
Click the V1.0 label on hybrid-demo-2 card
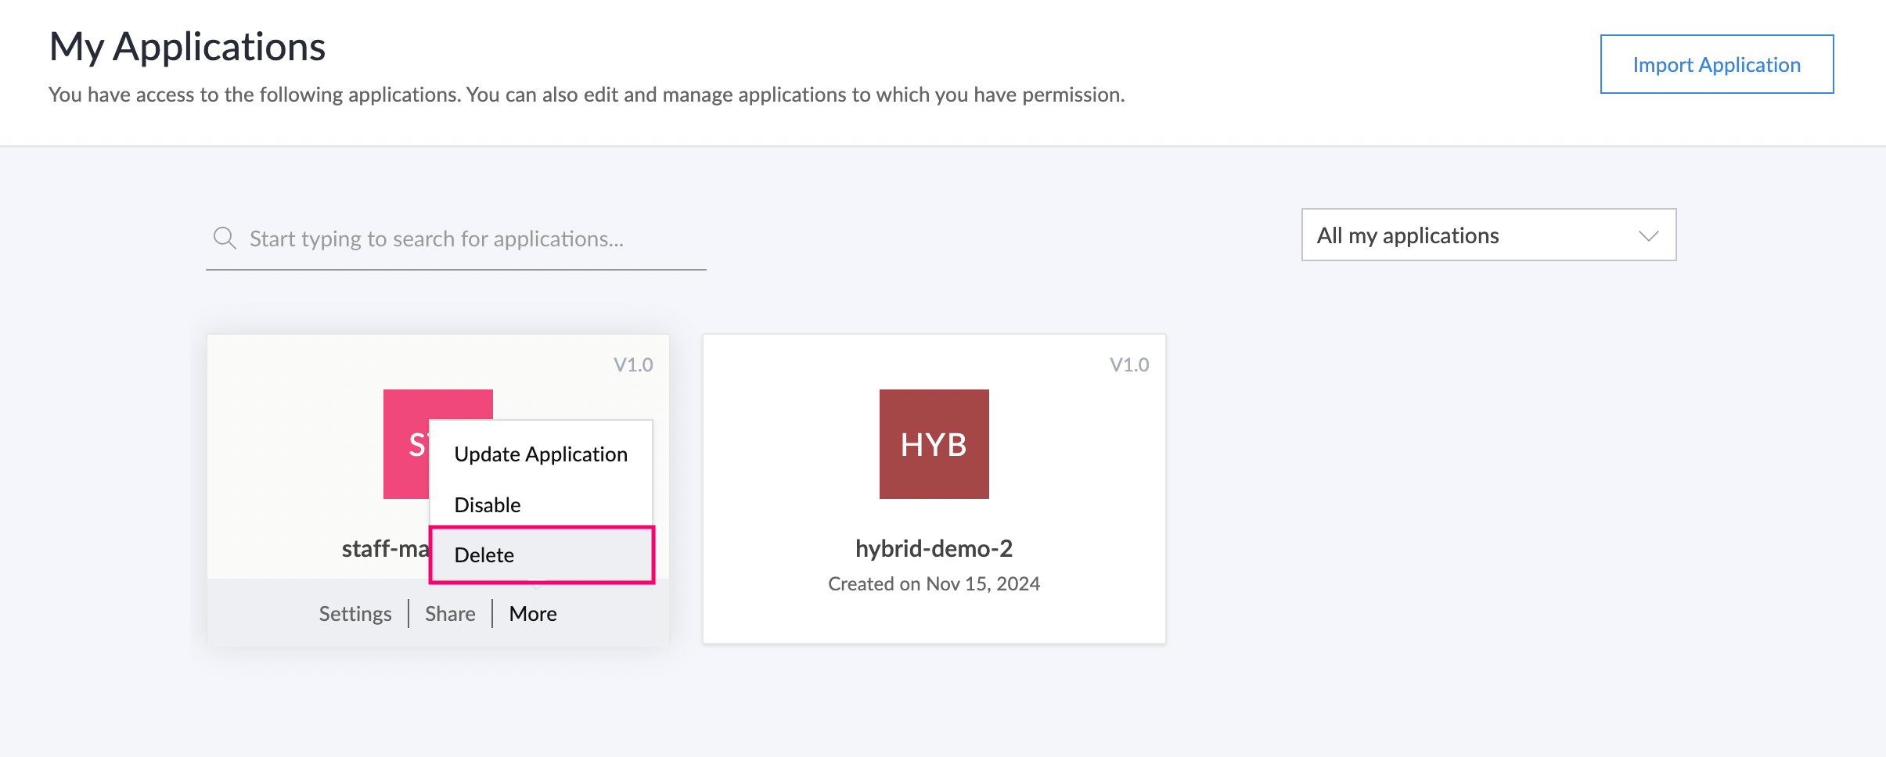[1129, 364]
